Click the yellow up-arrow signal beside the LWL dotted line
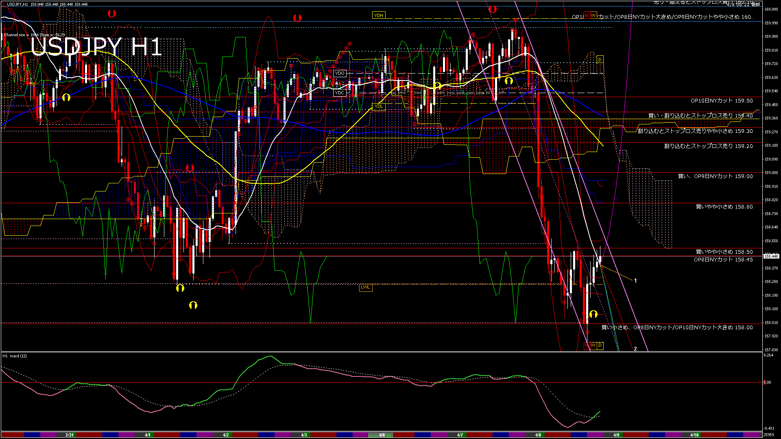Screen dimensions: 781x439 click(180, 288)
